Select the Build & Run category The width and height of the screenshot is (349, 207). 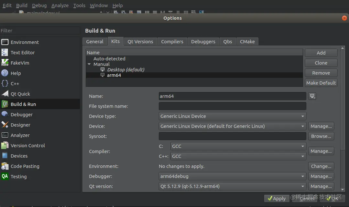(40, 104)
